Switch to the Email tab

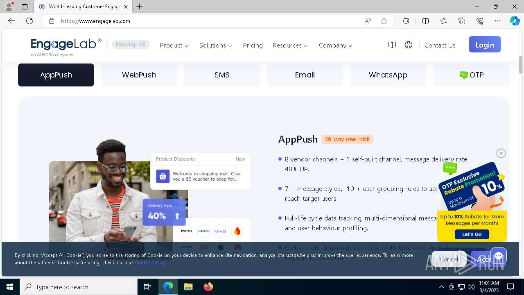click(x=305, y=75)
